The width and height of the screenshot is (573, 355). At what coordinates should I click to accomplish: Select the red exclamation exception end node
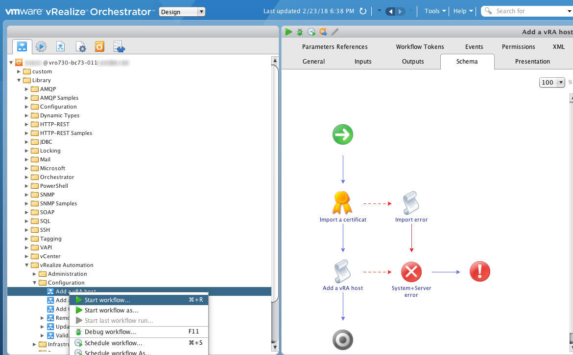pos(480,271)
